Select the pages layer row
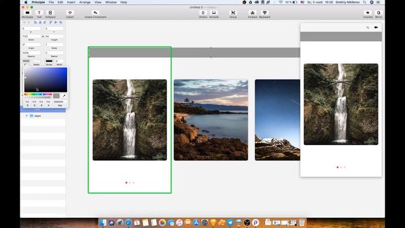The height and width of the screenshot is (228, 405). (x=43, y=116)
